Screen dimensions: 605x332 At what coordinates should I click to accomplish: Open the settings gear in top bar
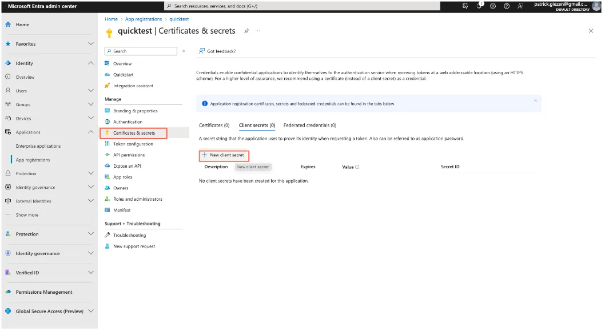493,6
